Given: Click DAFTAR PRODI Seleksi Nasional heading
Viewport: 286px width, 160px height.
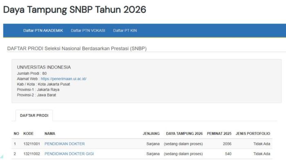Looking at the screenshot, I should (x=77, y=48).
